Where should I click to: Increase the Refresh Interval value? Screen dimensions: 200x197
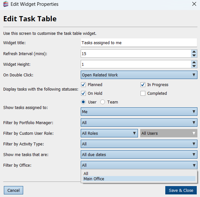tap(194, 52)
